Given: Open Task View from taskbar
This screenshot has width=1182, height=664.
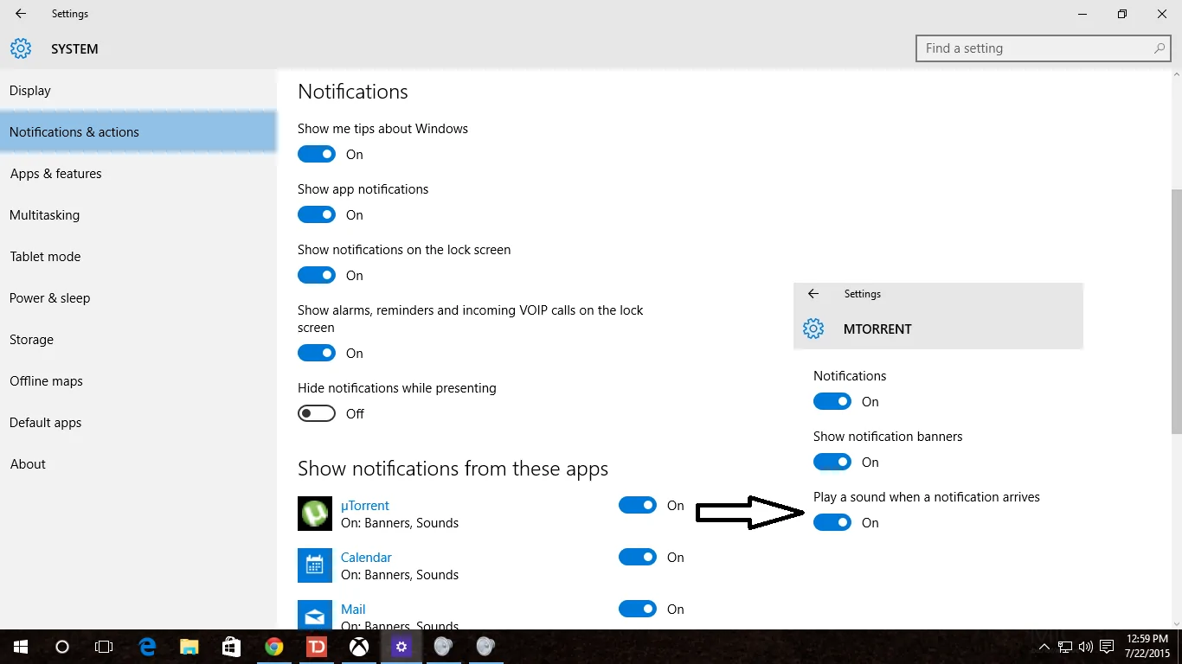Looking at the screenshot, I should (104, 647).
